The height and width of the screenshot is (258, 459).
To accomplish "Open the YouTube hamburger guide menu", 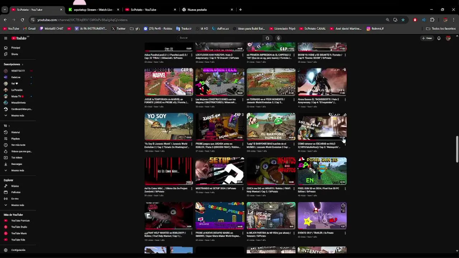I will tap(5, 38).
